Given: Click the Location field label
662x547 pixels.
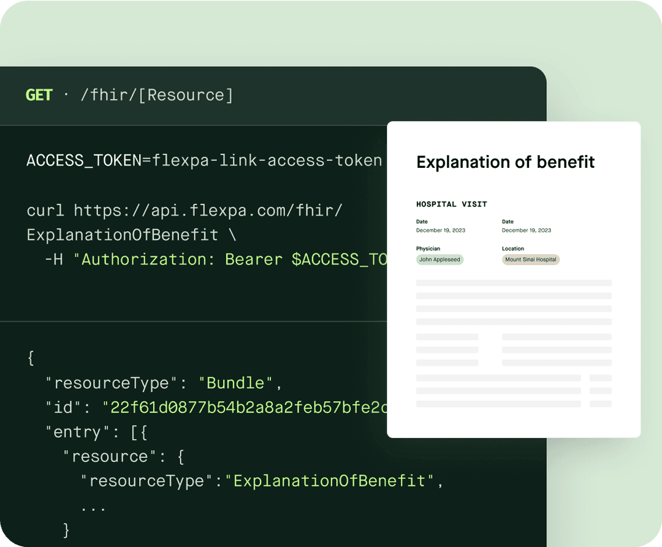Looking at the screenshot, I should pyautogui.click(x=513, y=249).
